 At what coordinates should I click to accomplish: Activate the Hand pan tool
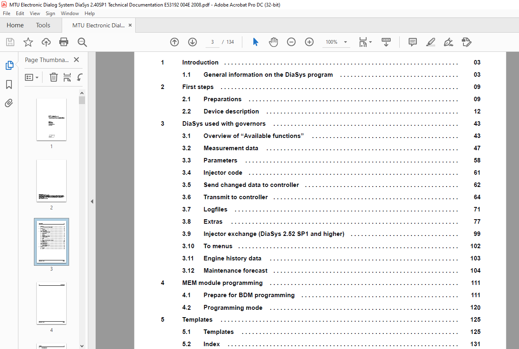pyautogui.click(x=273, y=42)
